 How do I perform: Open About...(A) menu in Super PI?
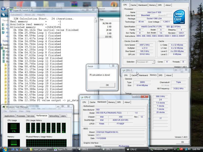click(30, 15)
